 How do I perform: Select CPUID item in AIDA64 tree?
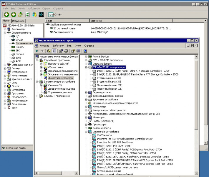[19, 40]
